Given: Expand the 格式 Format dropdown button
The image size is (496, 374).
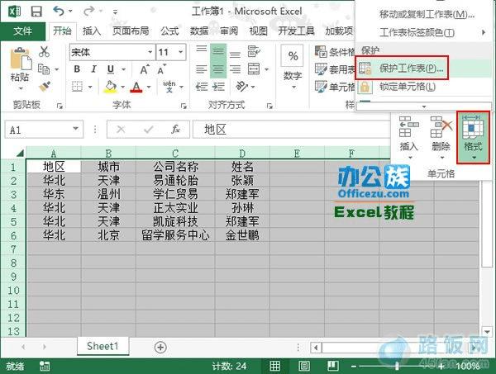Looking at the screenshot, I should (x=473, y=137).
